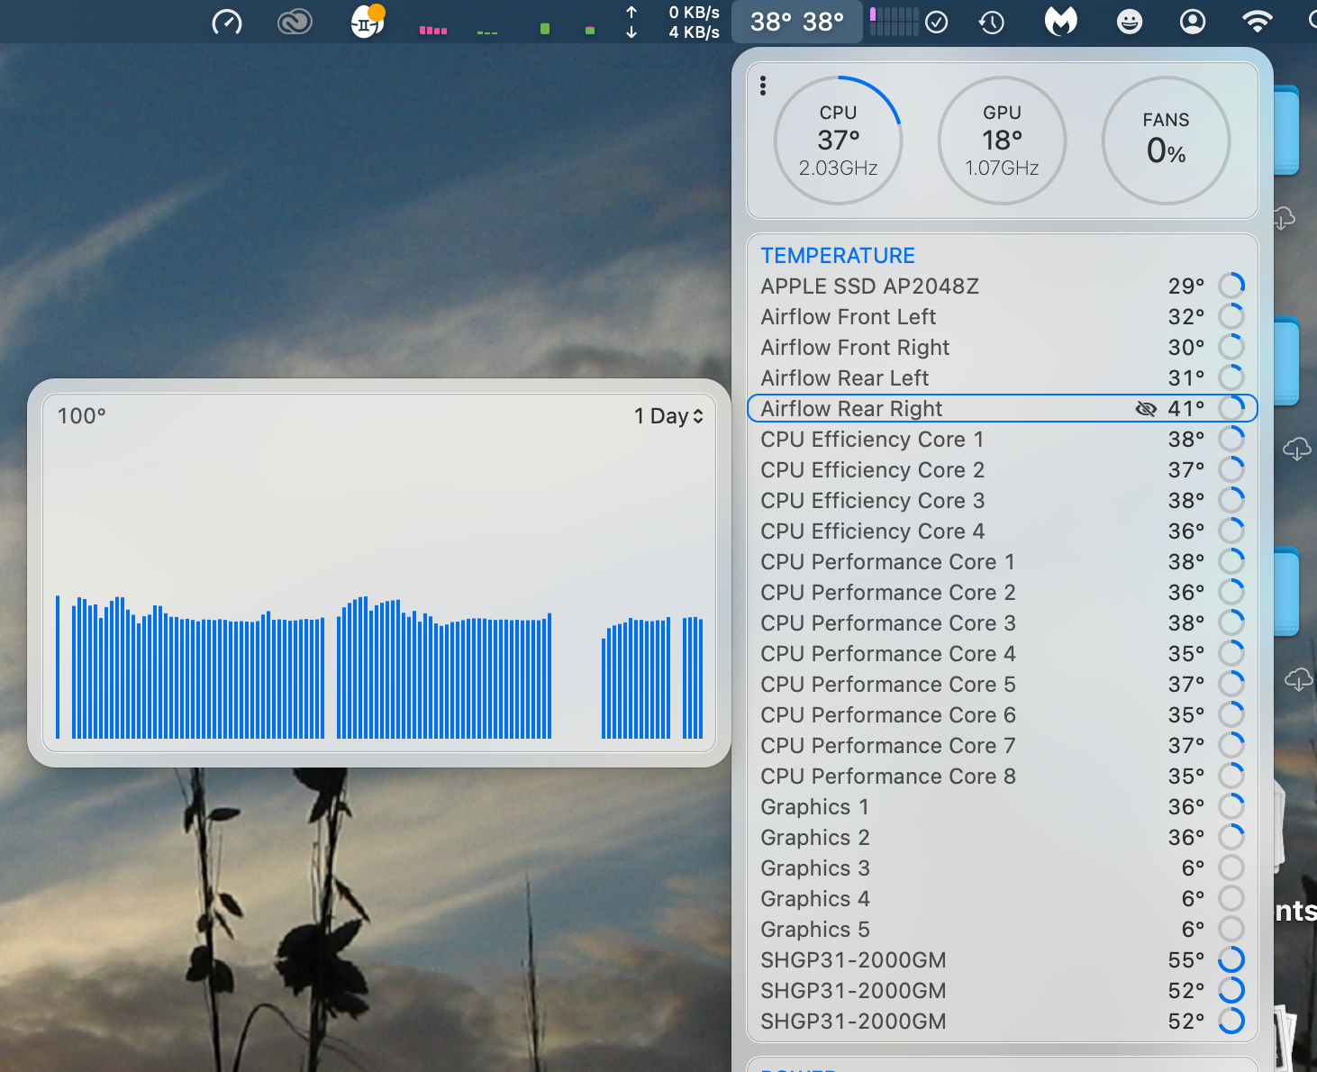Viewport: 1317px width, 1072px height.
Task: Click the smiley face menu bar icon
Action: [x=1129, y=22]
